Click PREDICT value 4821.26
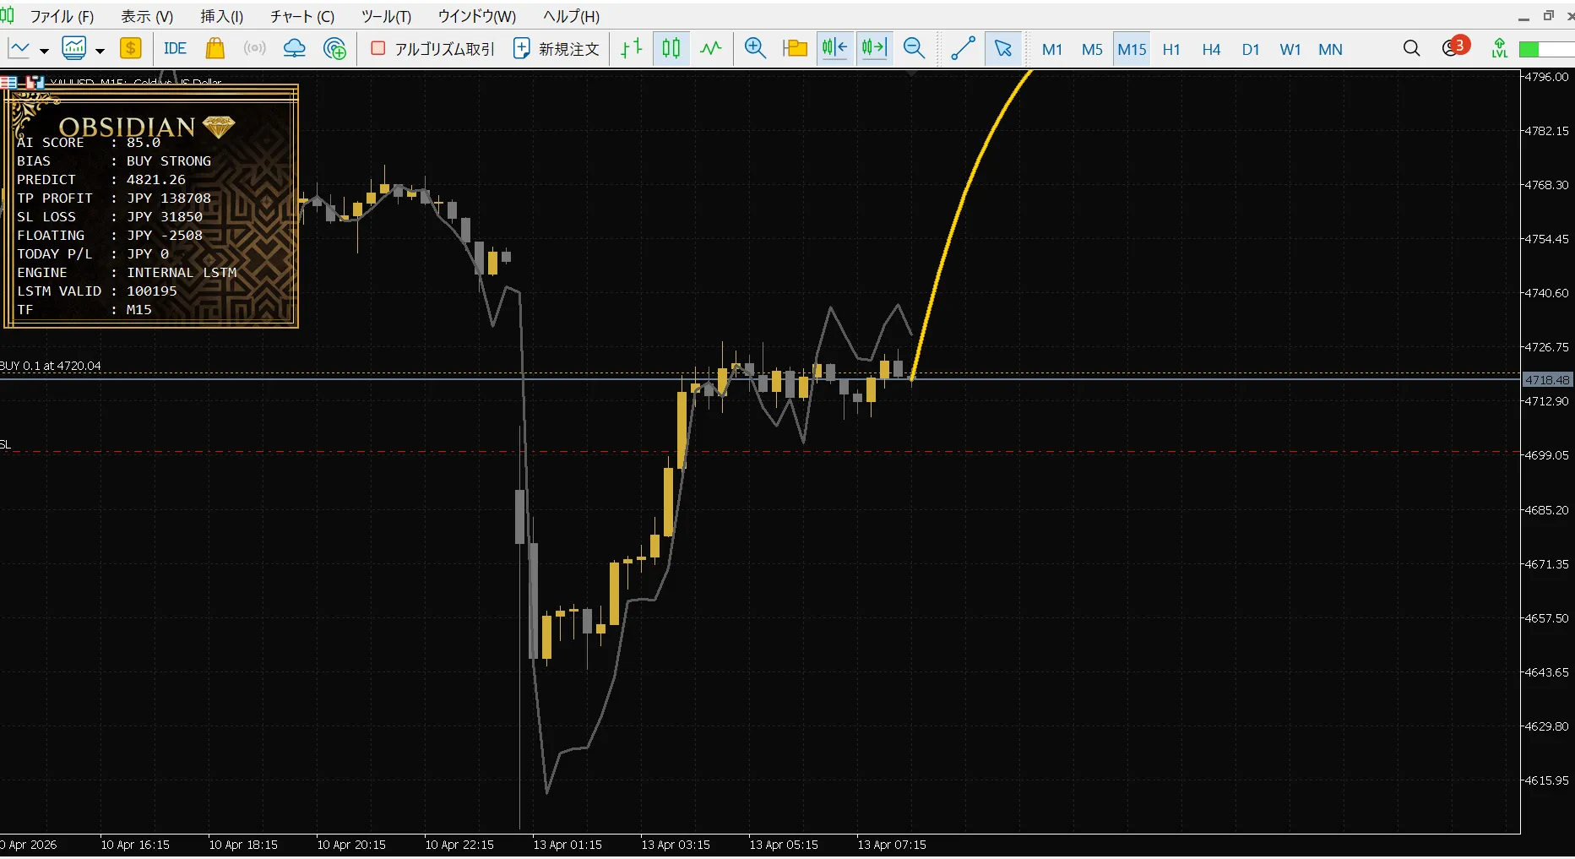The image size is (1575, 859). click(156, 180)
